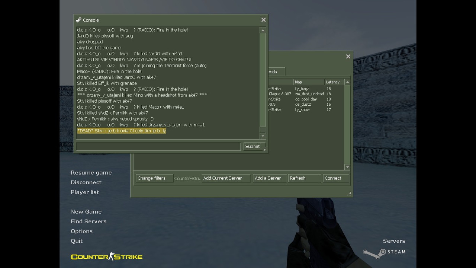Click highlighted '*DEAD* Stivi' console line

pos(122,131)
